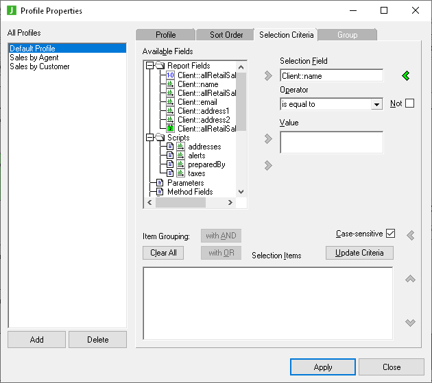Viewport: 432px width, 383px height.
Task: Click the gray left arrow beside Case-sensitive
Action: coord(410,236)
